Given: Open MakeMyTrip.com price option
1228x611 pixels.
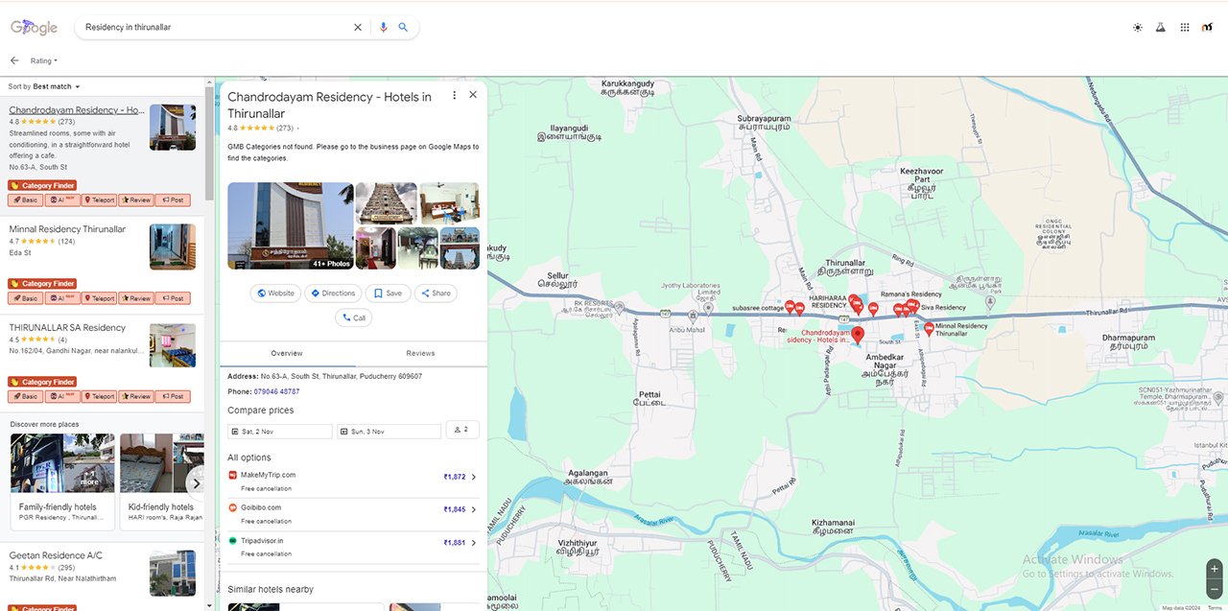Looking at the screenshot, I should click(353, 481).
